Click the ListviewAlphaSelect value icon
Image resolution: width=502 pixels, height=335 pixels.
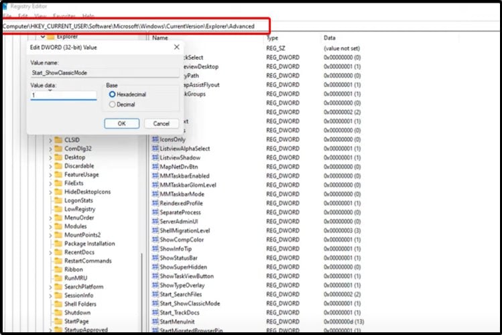tap(155, 149)
